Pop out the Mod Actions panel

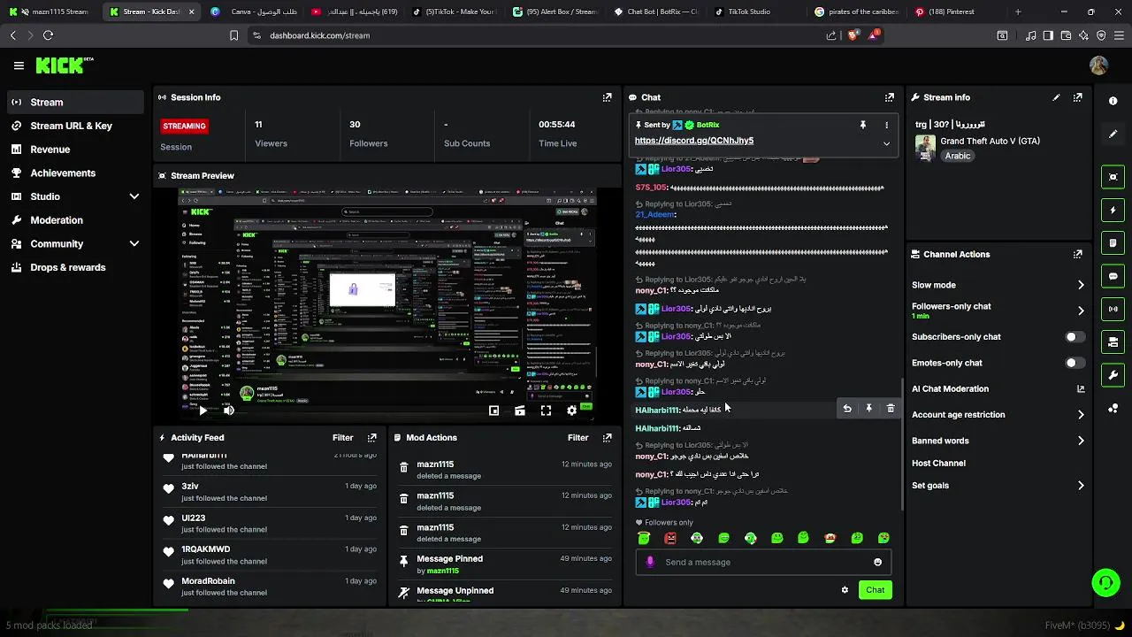click(607, 437)
